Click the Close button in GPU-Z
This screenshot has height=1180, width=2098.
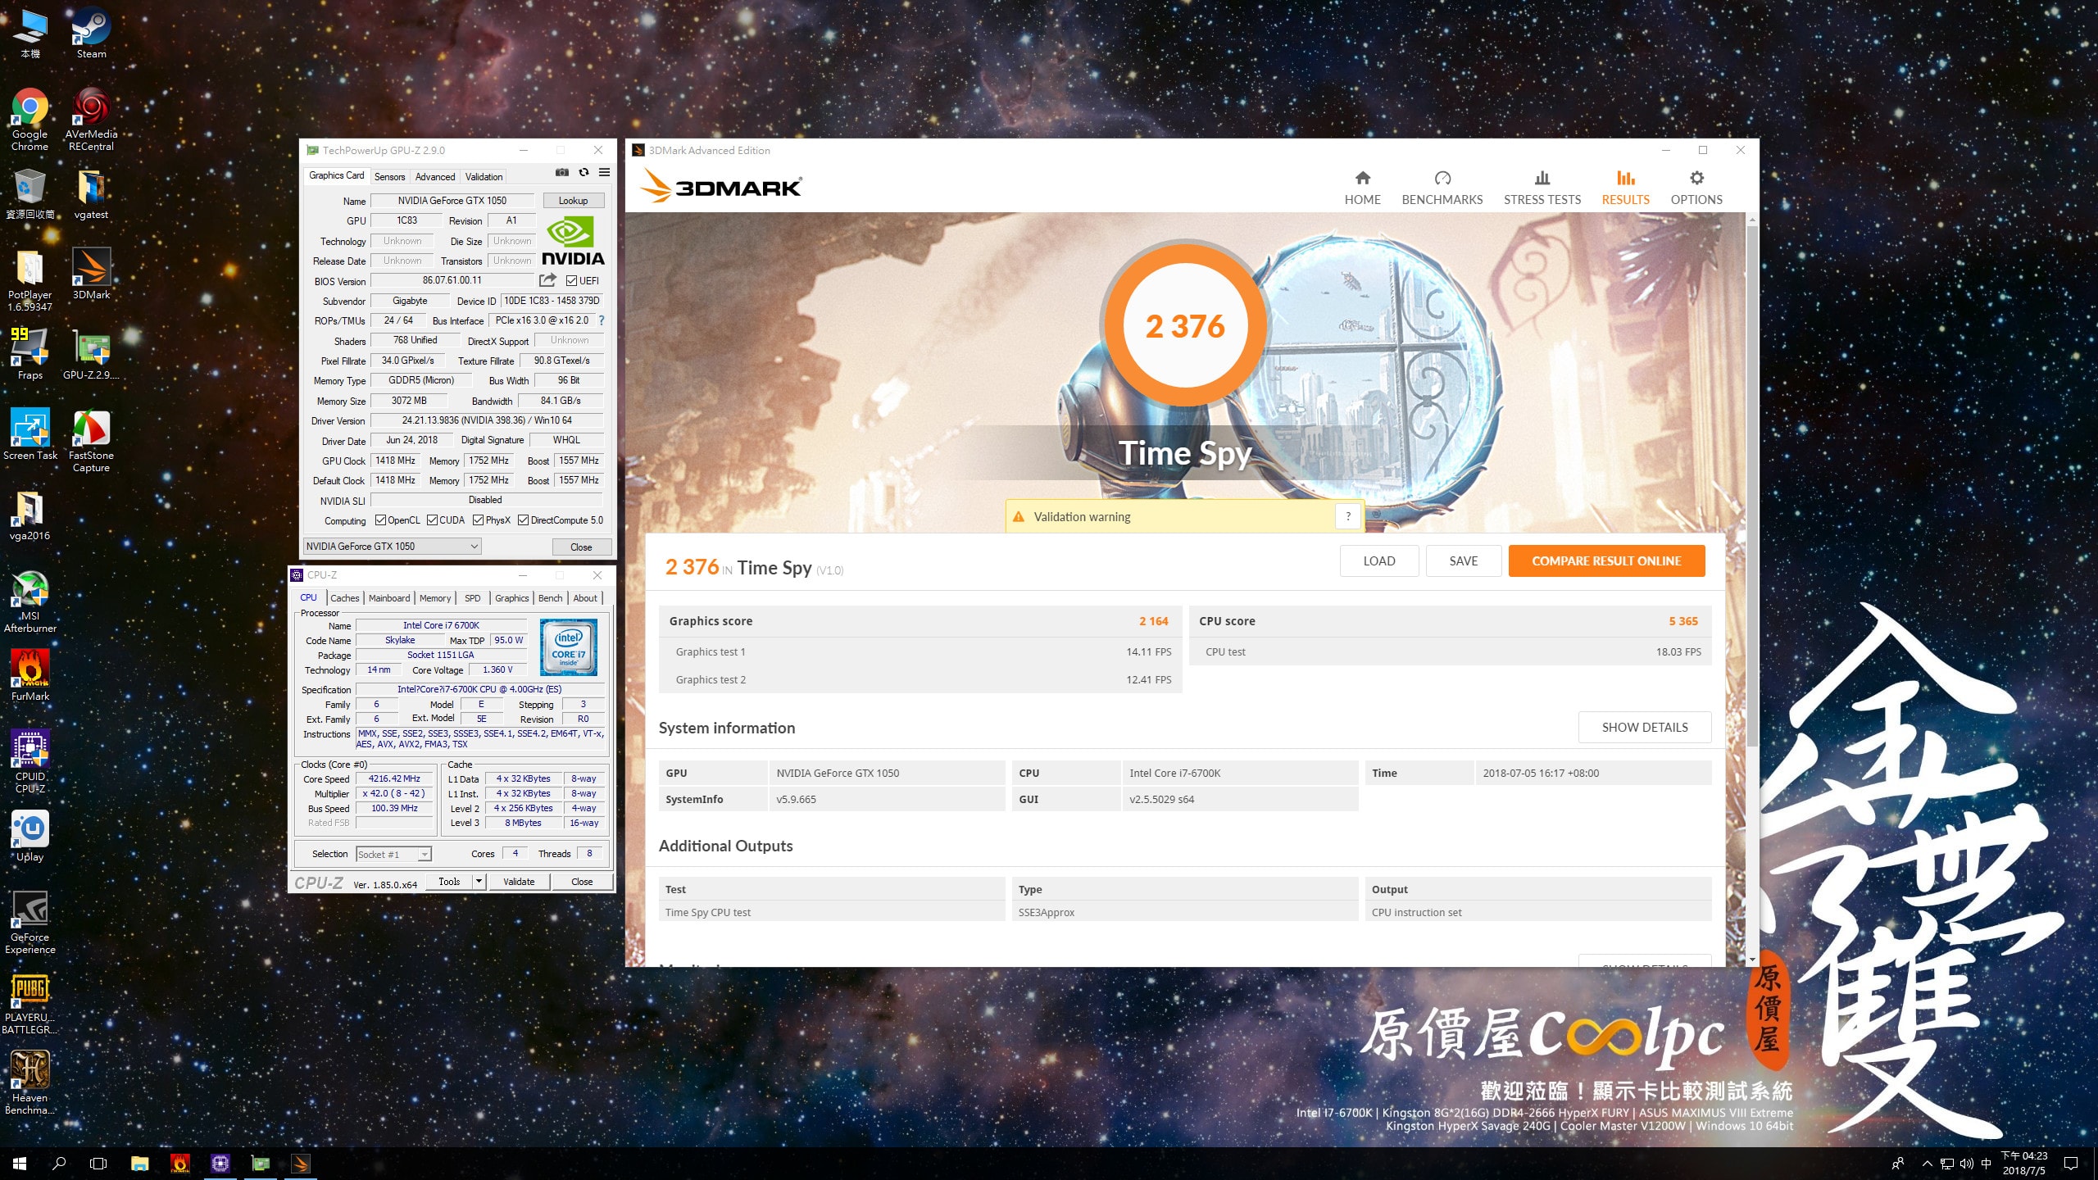pyautogui.click(x=581, y=547)
